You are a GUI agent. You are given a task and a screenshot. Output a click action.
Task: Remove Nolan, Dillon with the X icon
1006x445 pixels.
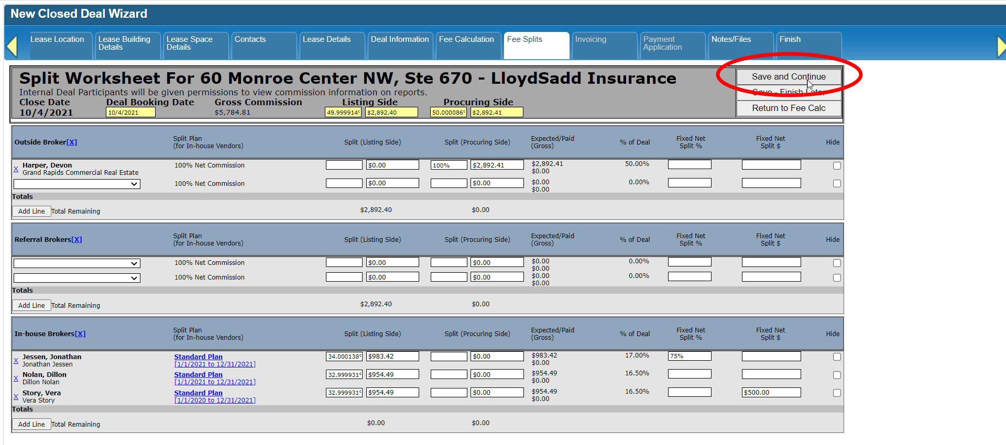point(16,379)
